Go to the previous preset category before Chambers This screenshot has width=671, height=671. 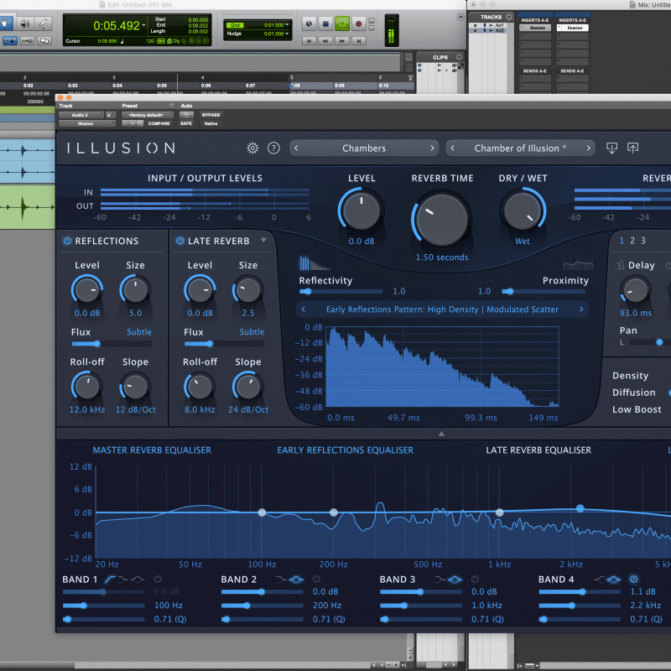pos(296,148)
